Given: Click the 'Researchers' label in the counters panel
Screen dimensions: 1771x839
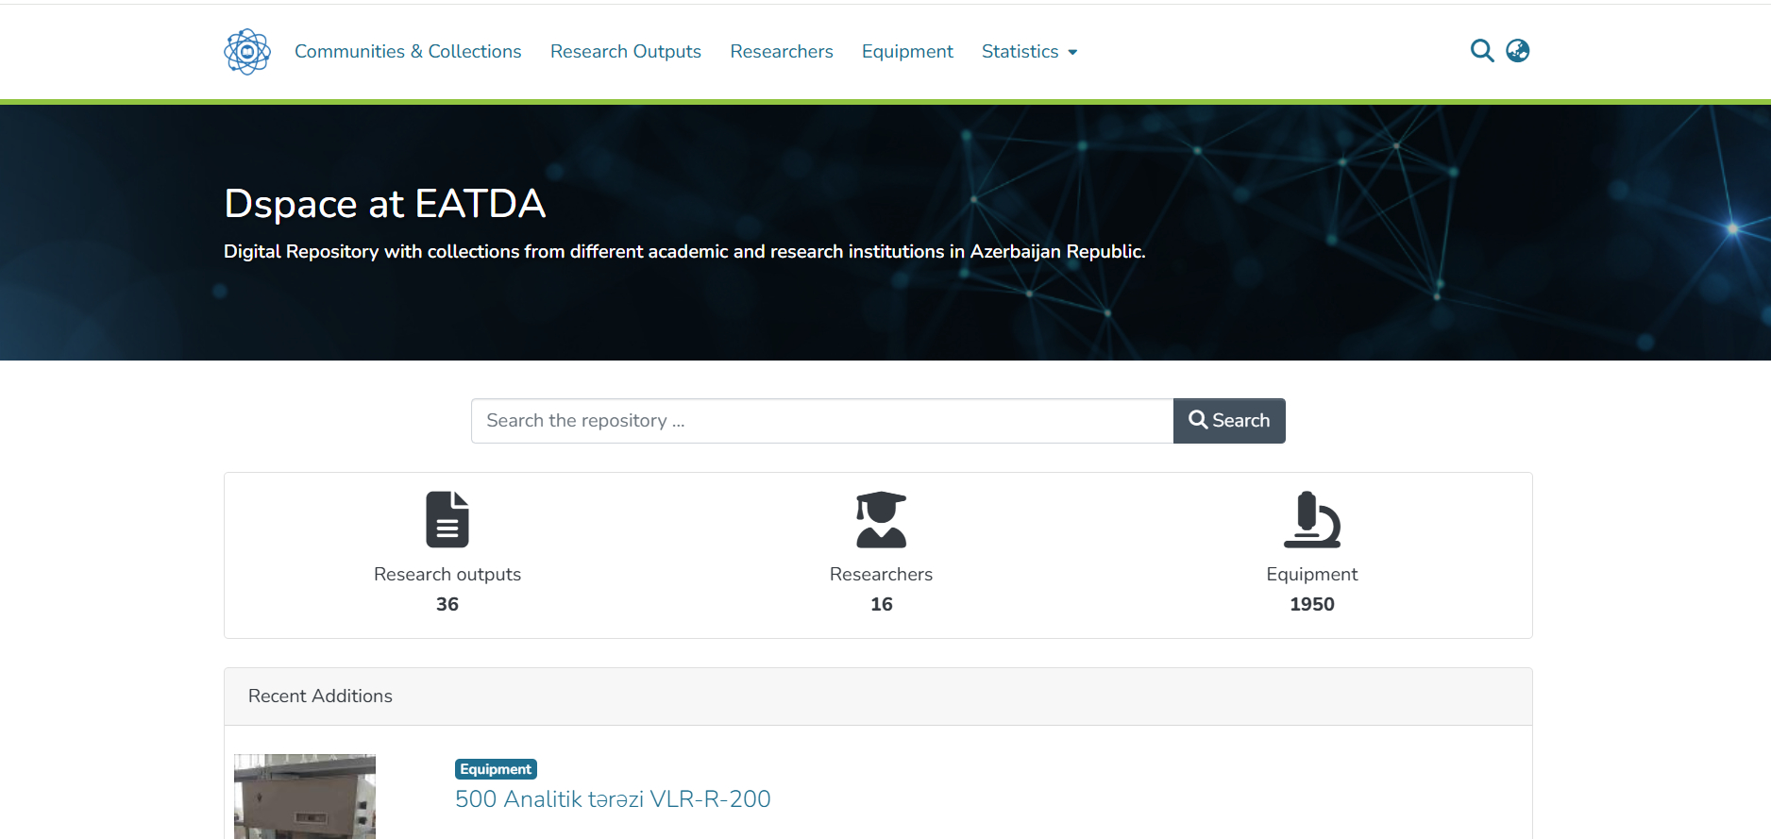Looking at the screenshot, I should (881, 575).
